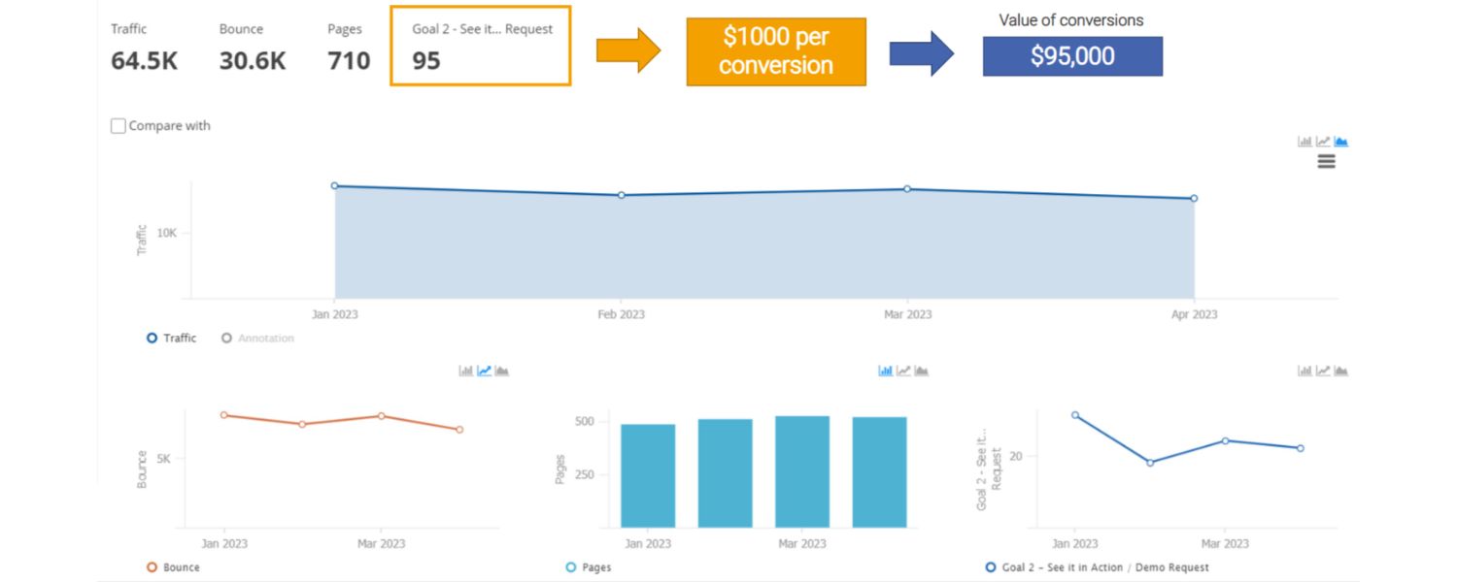Enable the Compare with checkbox
The height and width of the screenshot is (582, 1457).
[118, 125]
